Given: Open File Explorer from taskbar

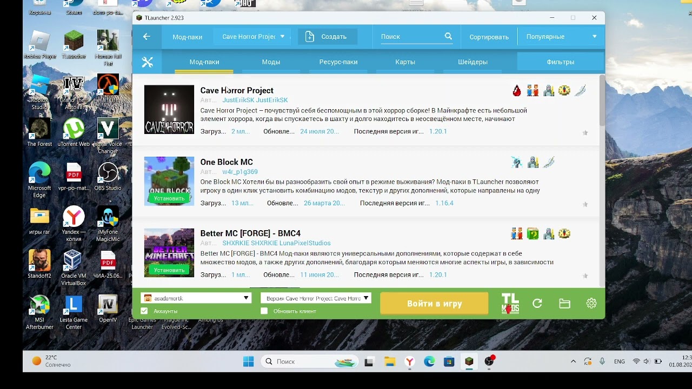Looking at the screenshot, I should pyautogui.click(x=390, y=362).
